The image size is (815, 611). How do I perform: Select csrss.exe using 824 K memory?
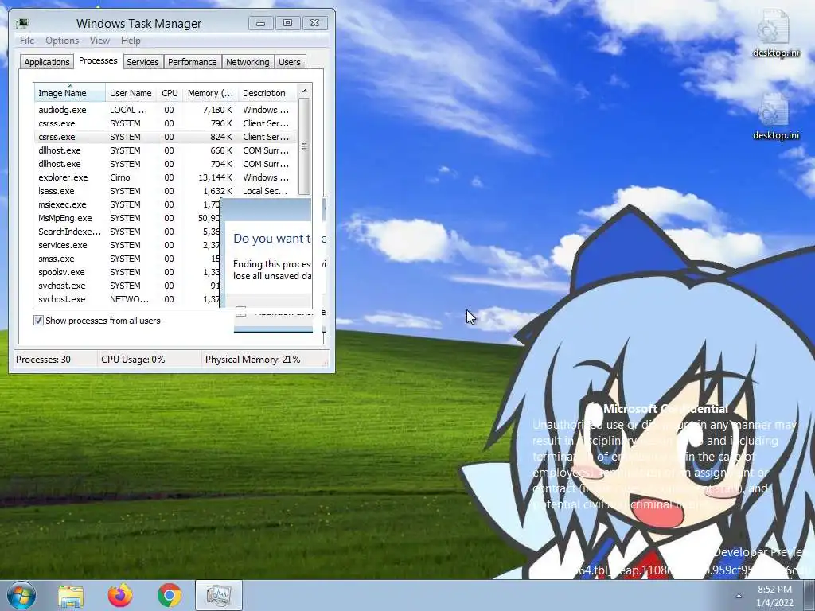(x=166, y=137)
